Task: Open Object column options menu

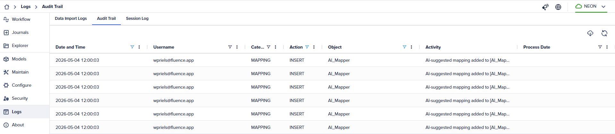Action: click(x=411, y=47)
